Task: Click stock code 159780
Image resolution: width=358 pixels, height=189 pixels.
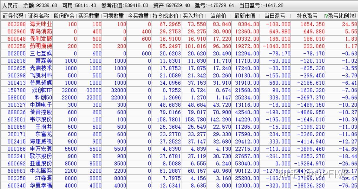Action: (16, 90)
